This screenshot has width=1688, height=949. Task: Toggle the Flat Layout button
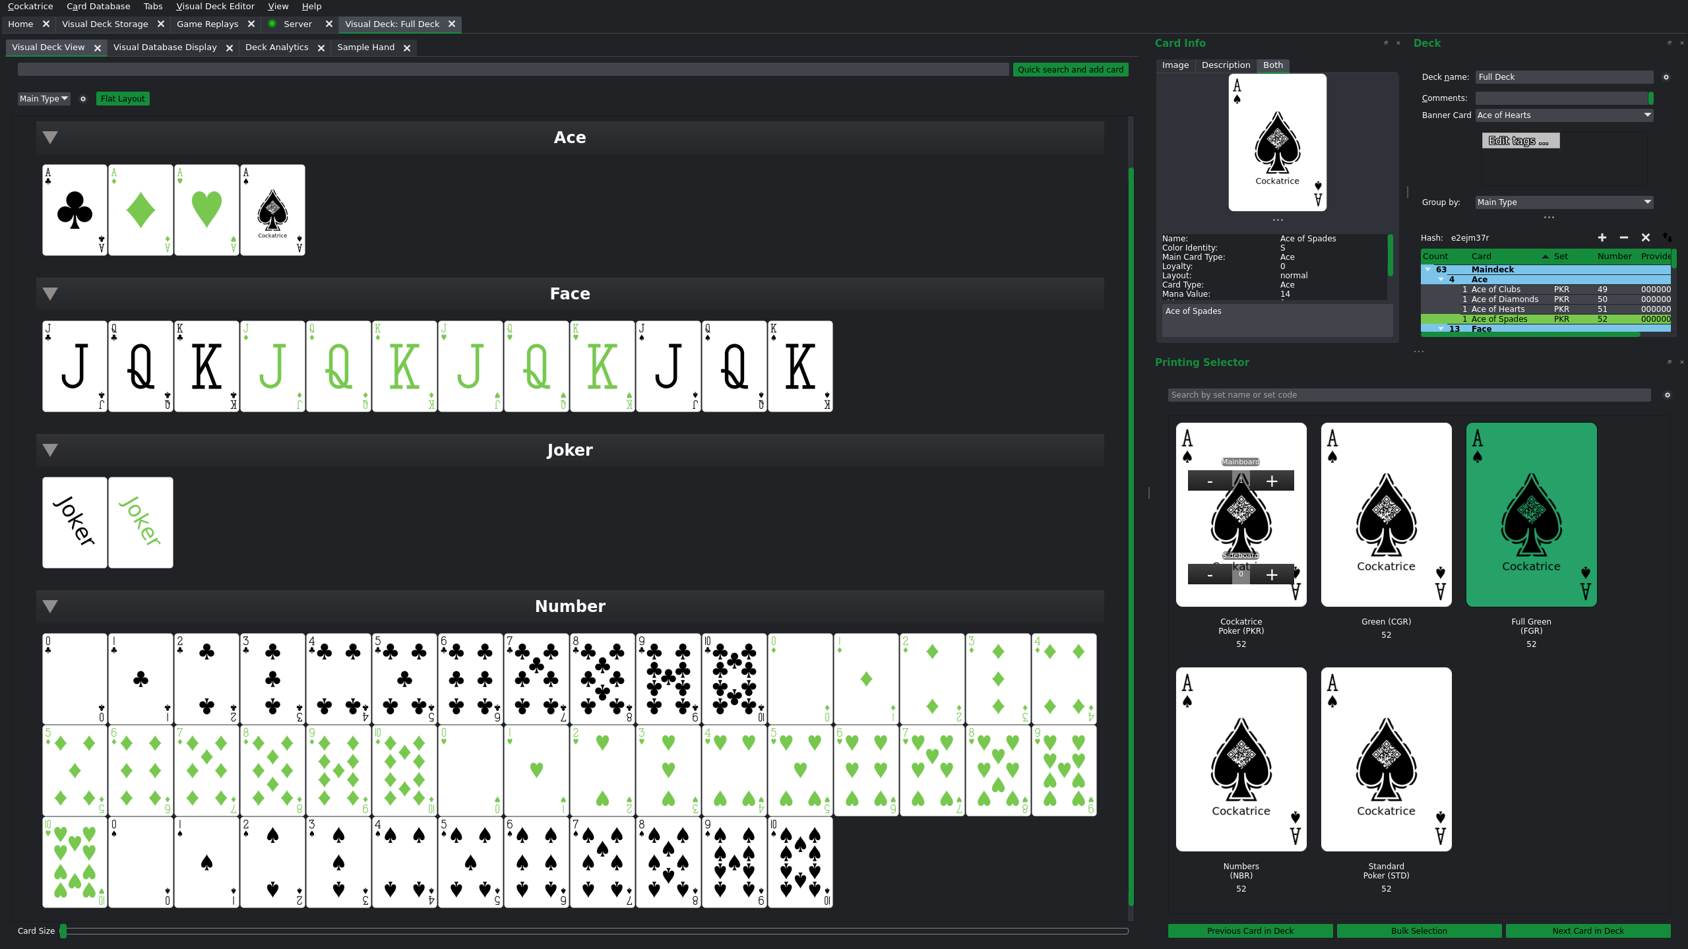click(123, 99)
